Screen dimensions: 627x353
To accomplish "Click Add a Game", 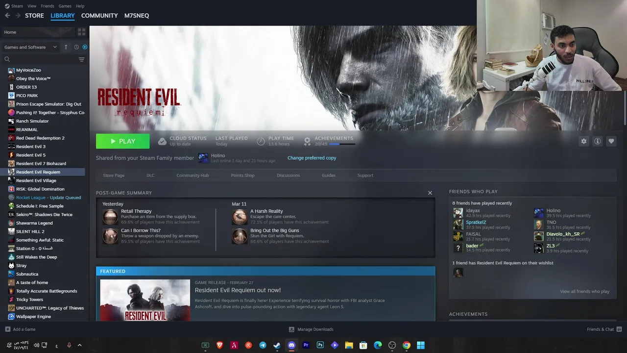I will (20, 329).
